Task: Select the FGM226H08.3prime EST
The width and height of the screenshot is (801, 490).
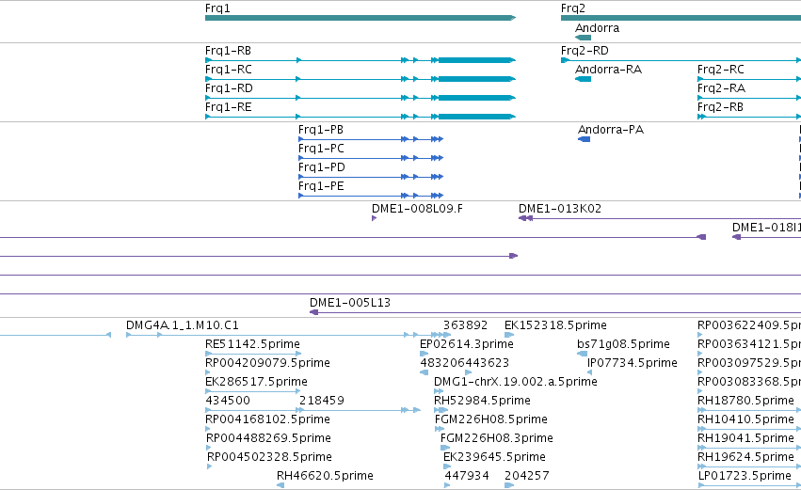Action: click(x=445, y=448)
